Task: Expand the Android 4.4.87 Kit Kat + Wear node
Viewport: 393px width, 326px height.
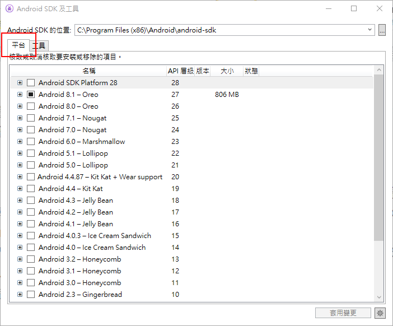Action: pyautogui.click(x=20, y=177)
